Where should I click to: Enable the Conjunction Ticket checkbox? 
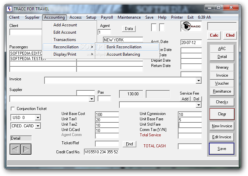(x=13, y=109)
